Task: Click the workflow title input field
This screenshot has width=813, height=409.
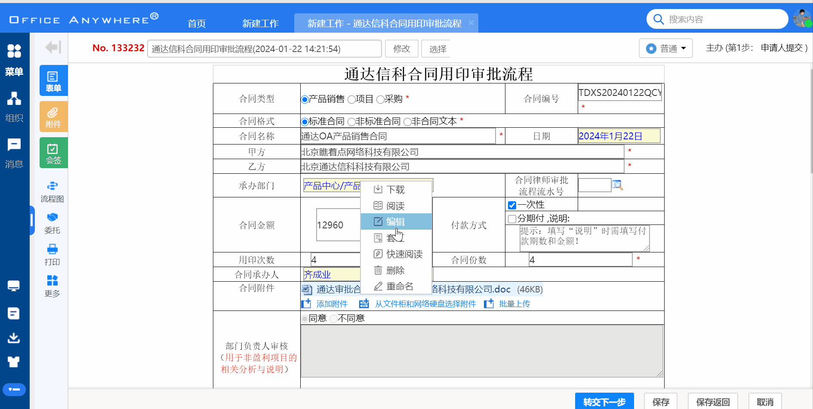Action: [264, 49]
